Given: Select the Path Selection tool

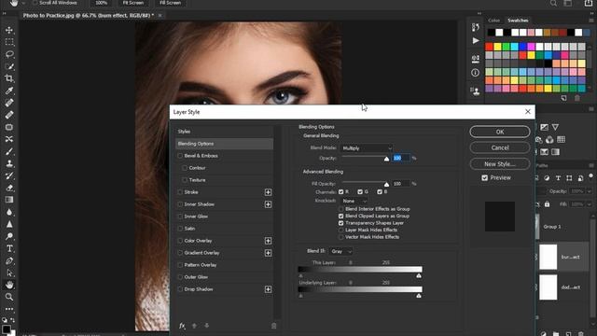Looking at the screenshot, I should (9, 273).
